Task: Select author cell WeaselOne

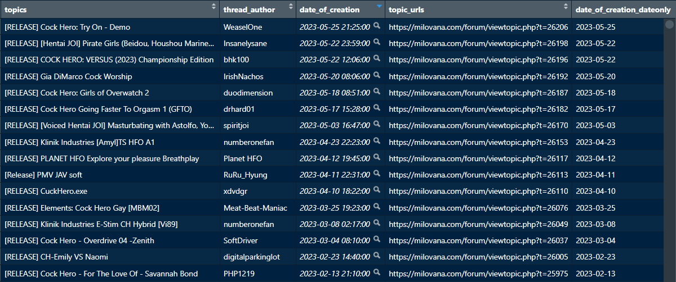Action: tap(257, 27)
